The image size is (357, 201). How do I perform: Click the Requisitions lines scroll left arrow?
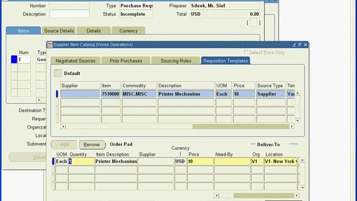(x=38, y=100)
